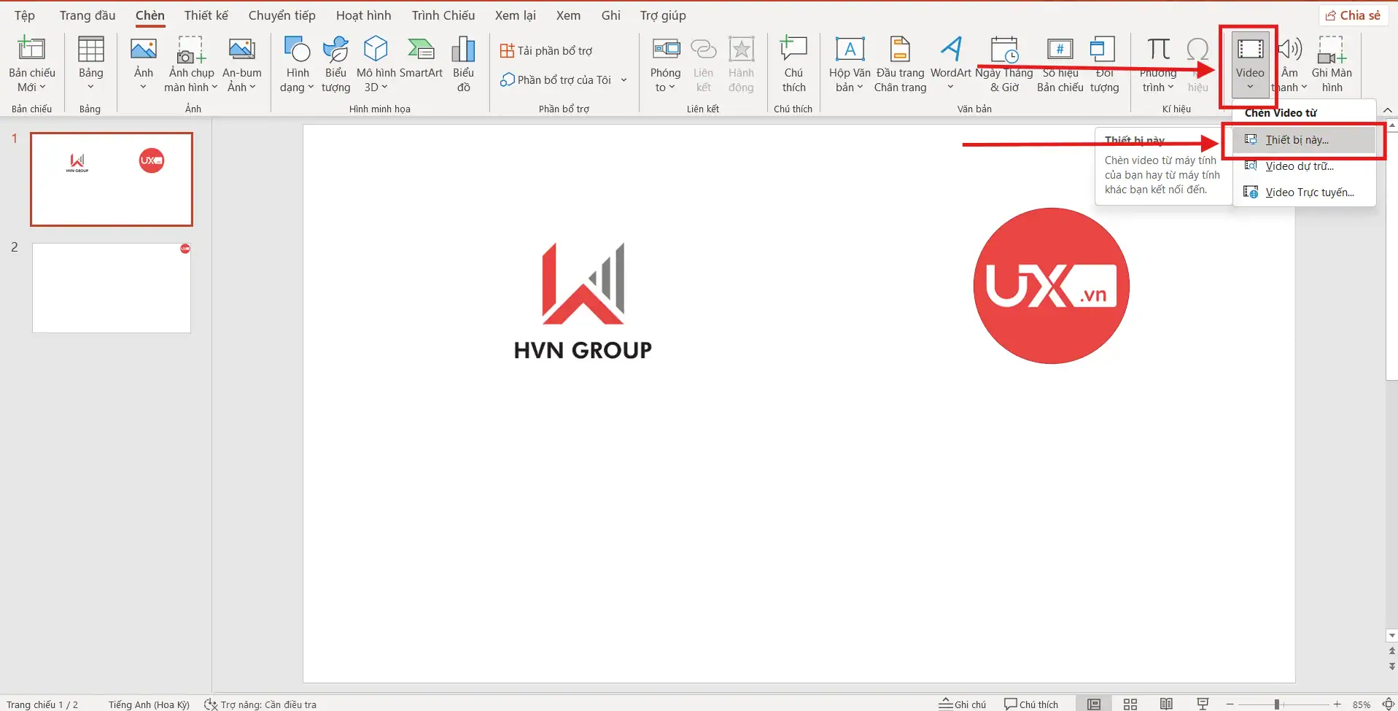Open Phần bổ trợ của Tôi dropdown
The width and height of the screenshot is (1398, 711).
tap(564, 80)
